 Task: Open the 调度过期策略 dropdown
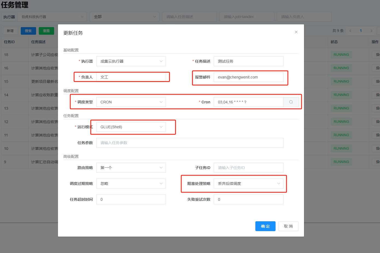coord(131,184)
